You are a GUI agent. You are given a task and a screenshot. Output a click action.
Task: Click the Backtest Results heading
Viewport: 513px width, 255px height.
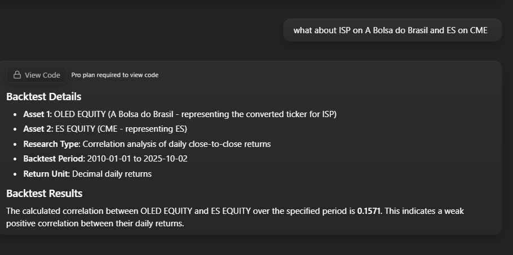pyautogui.click(x=44, y=194)
